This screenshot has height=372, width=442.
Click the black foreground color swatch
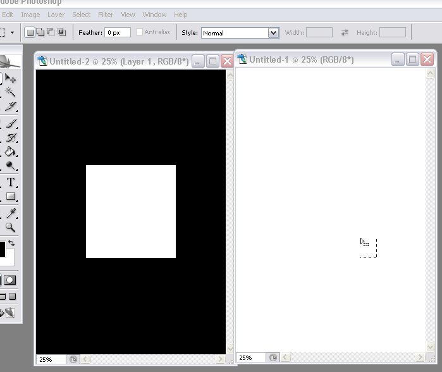2,249
